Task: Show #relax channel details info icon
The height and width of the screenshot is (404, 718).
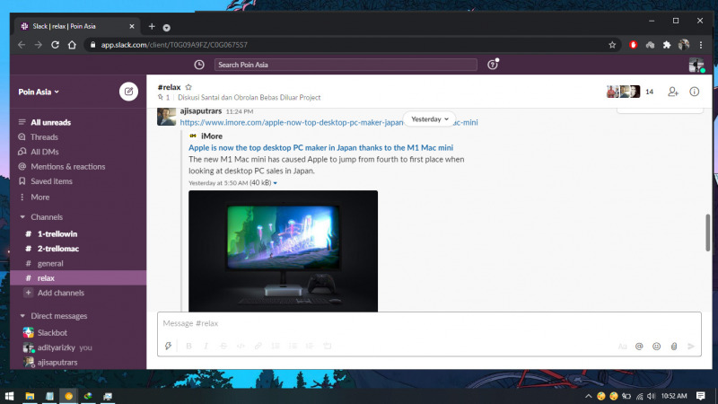Action: click(694, 92)
